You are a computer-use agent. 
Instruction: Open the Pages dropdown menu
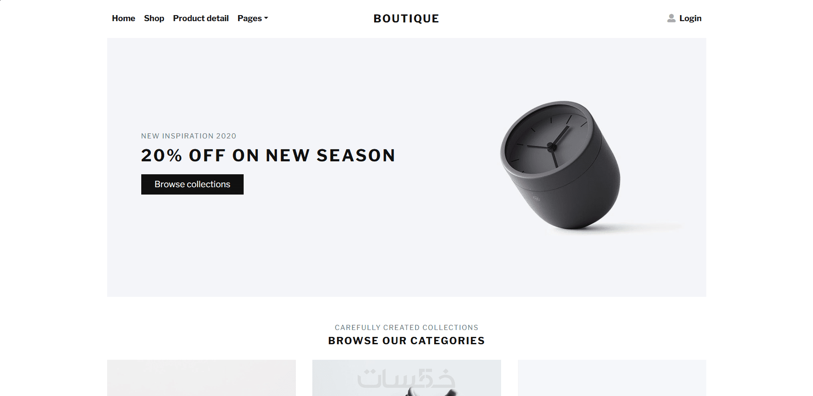pos(253,18)
